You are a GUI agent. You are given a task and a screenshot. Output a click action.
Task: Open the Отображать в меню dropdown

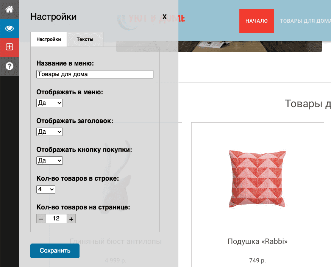click(50, 103)
